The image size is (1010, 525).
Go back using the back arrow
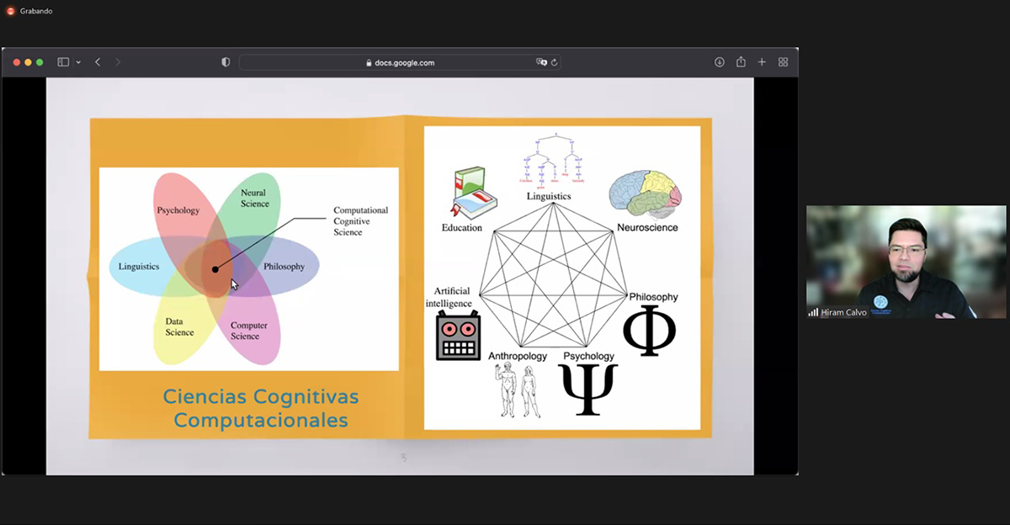[98, 62]
